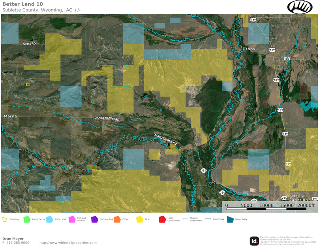Viewport: 319px width, 247px height.
Task: Click the light blue State Land legend swatch
Action: [49, 219]
